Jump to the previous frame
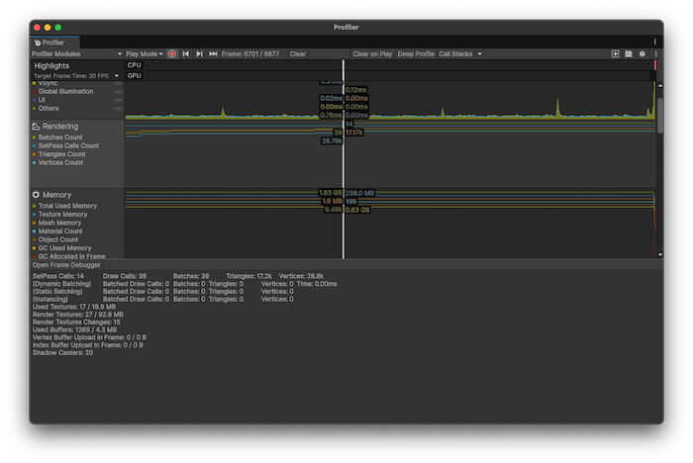This screenshot has width=693, height=463. (x=186, y=53)
